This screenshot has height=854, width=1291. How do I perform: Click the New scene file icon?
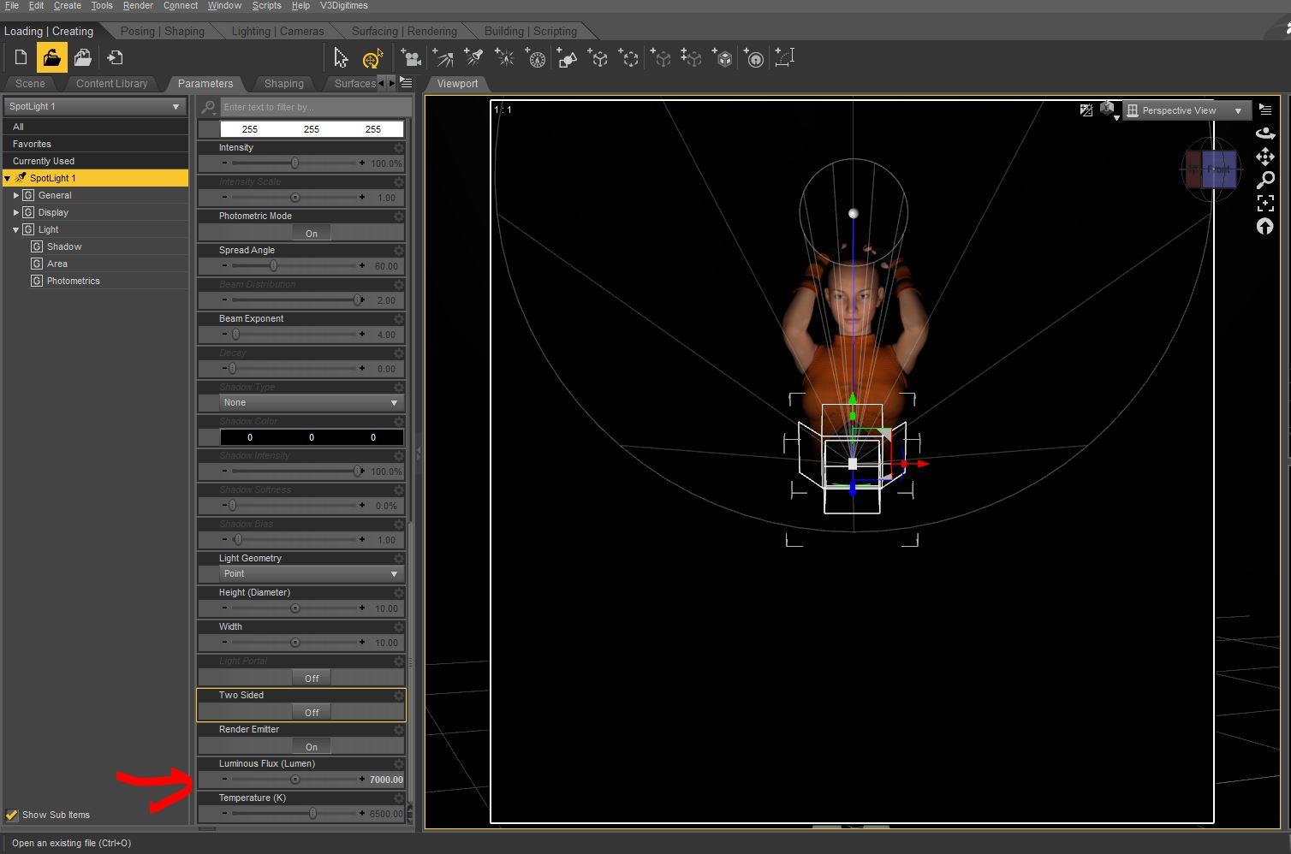(21, 58)
